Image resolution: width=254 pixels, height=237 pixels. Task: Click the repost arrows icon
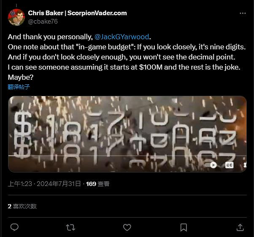click(x=70, y=227)
